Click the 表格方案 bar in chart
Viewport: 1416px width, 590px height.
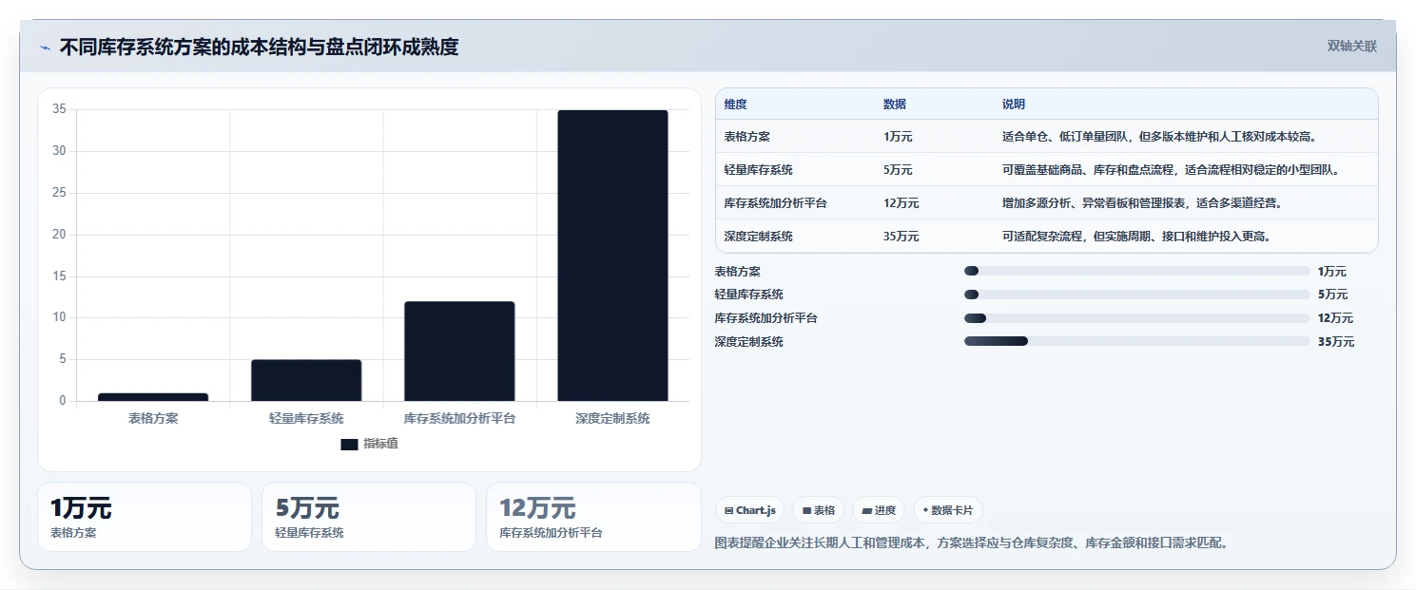point(153,397)
